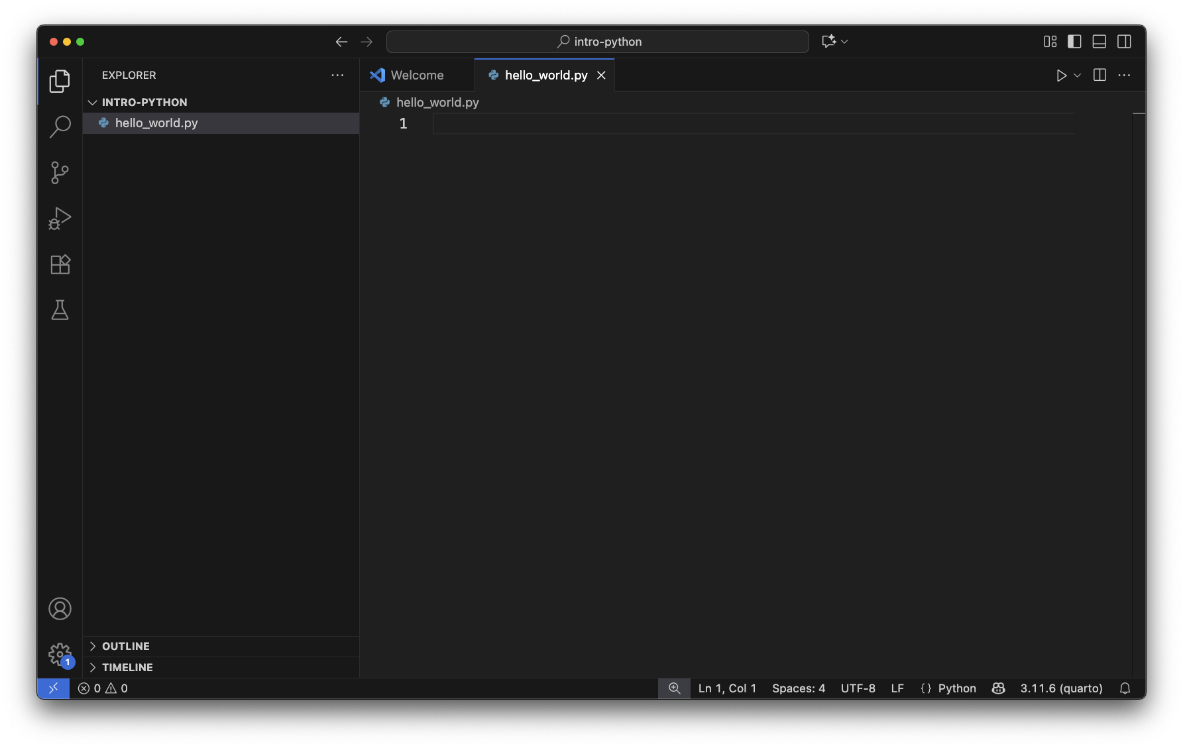1183x748 pixels.
Task: Expand the TIMELINE section
Action: pyautogui.click(x=127, y=667)
